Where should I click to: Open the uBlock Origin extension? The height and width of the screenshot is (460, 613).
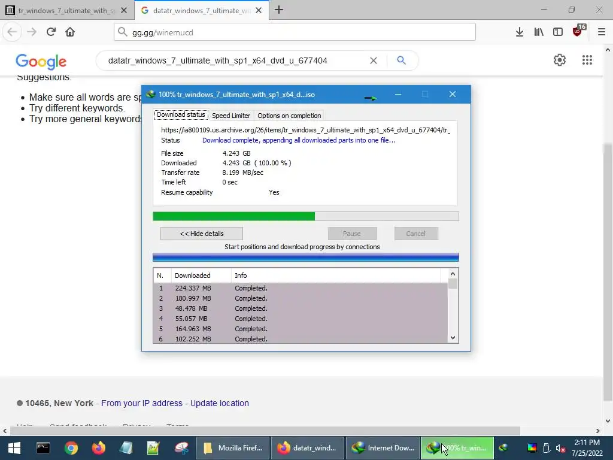tap(578, 31)
